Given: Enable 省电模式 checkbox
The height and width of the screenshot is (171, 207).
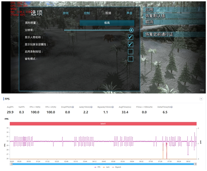Looking at the screenshot, I should (131, 59).
